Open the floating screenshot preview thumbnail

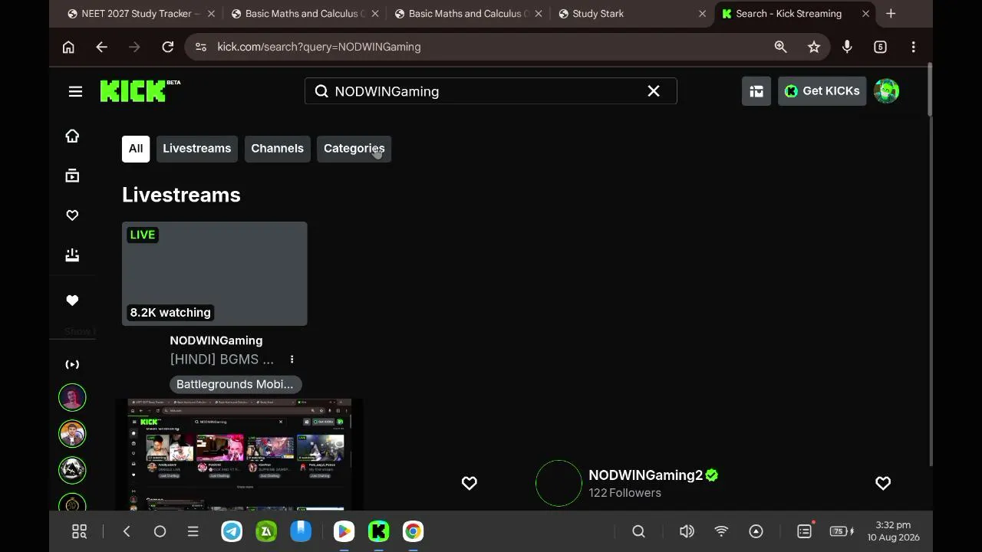coord(239,455)
